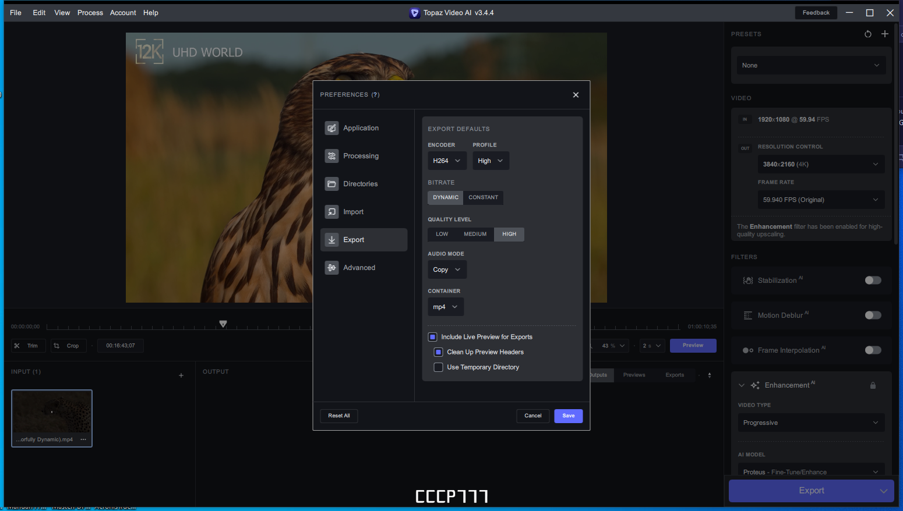Click the Frame Interpolation filter icon
Image resolution: width=903 pixels, height=511 pixels.
(748, 350)
